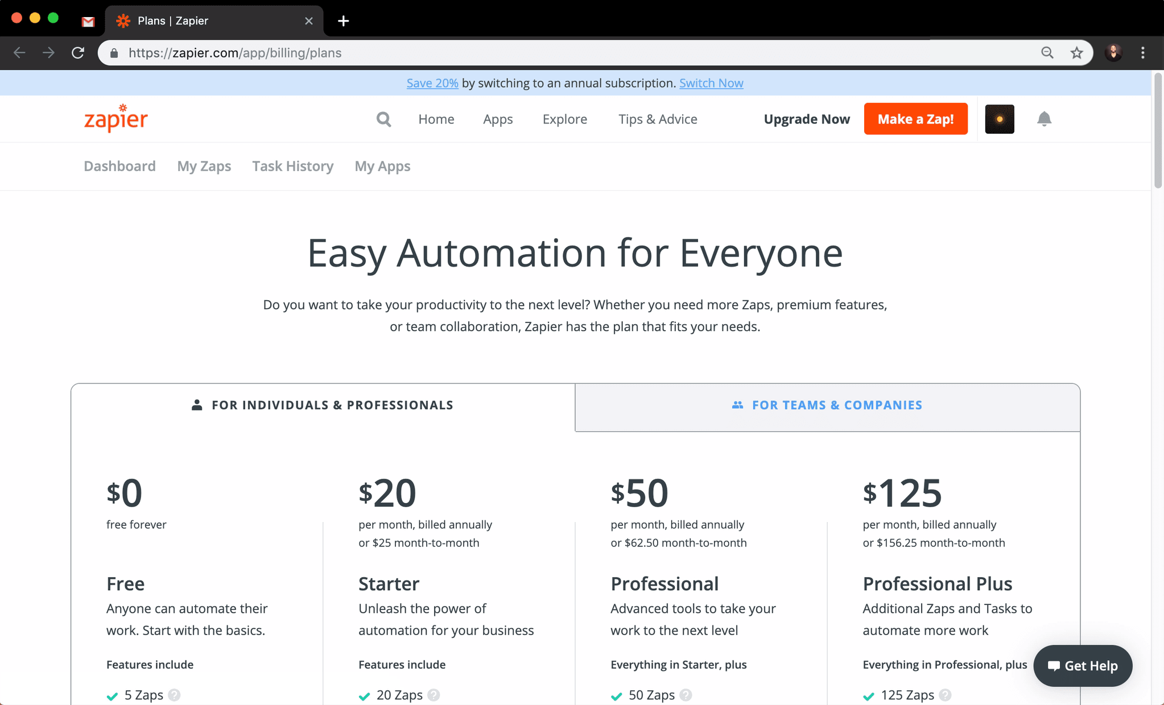The width and height of the screenshot is (1164, 705).
Task: Bookmark page with the star icon
Action: point(1076,53)
